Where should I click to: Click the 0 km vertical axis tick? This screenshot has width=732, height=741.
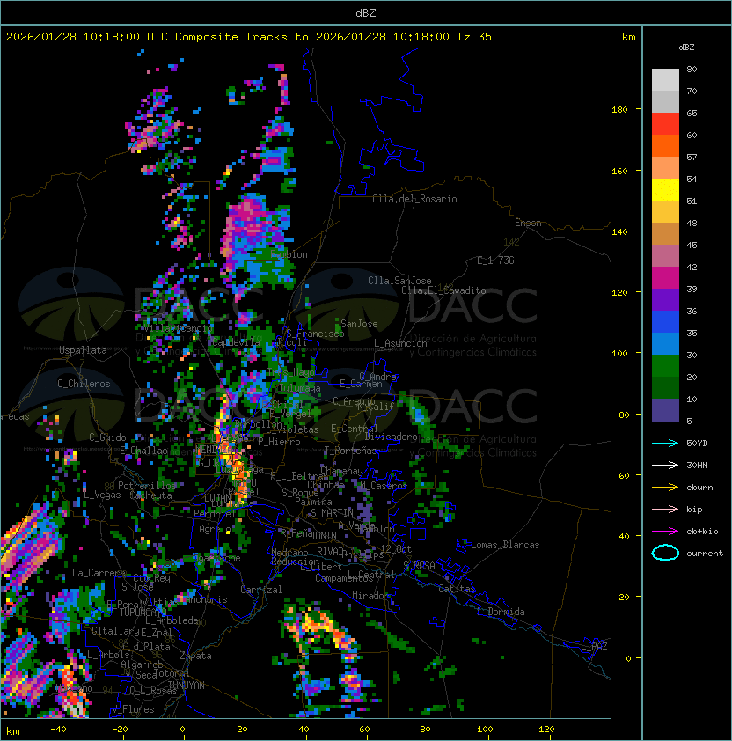pyautogui.click(x=628, y=659)
